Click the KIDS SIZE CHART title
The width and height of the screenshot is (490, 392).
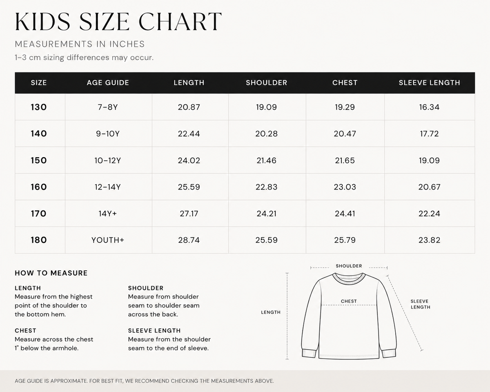pyautogui.click(x=118, y=22)
